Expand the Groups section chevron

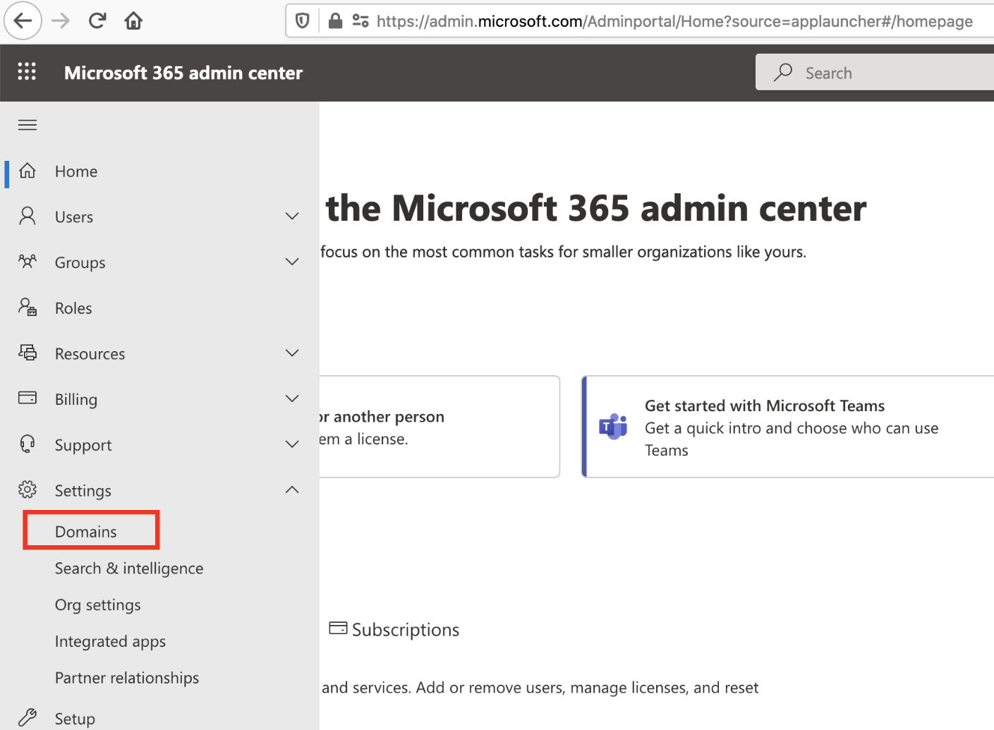(292, 262)
